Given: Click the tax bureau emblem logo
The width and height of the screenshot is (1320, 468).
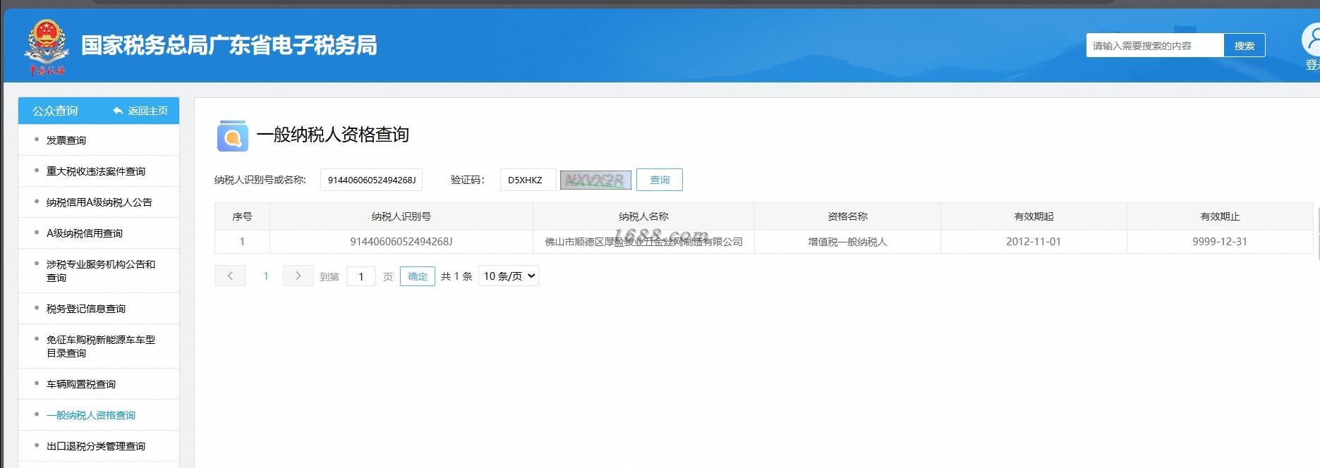Looking at the screenshot, I should [x=47, y=47].
